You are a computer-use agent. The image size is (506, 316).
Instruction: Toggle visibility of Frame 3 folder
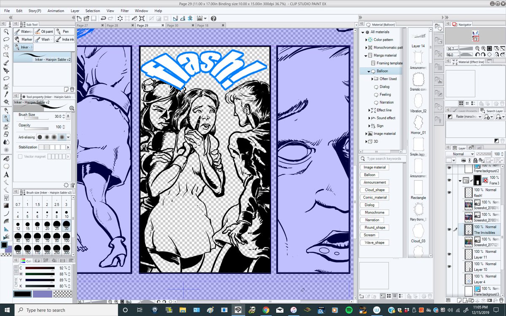click(x=449, y=180)
